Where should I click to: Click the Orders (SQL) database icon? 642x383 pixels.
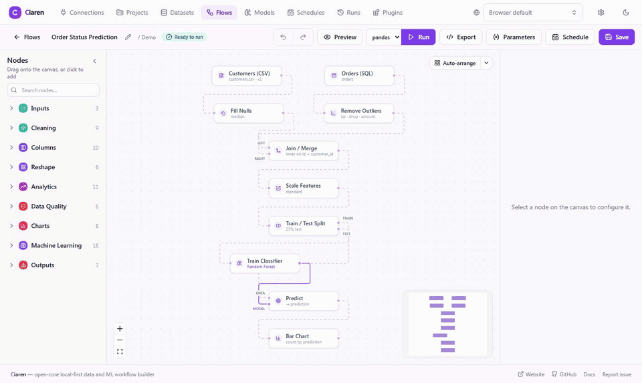pyautogui.click(x=334, y=76)
